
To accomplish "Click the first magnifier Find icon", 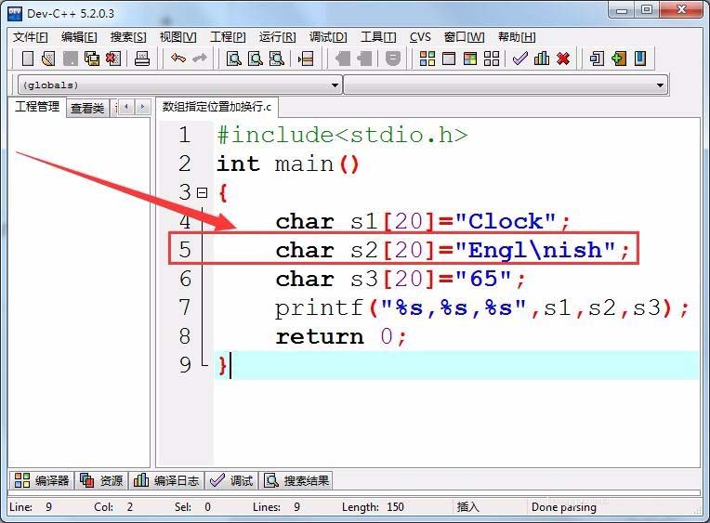I will coord(233,59).
